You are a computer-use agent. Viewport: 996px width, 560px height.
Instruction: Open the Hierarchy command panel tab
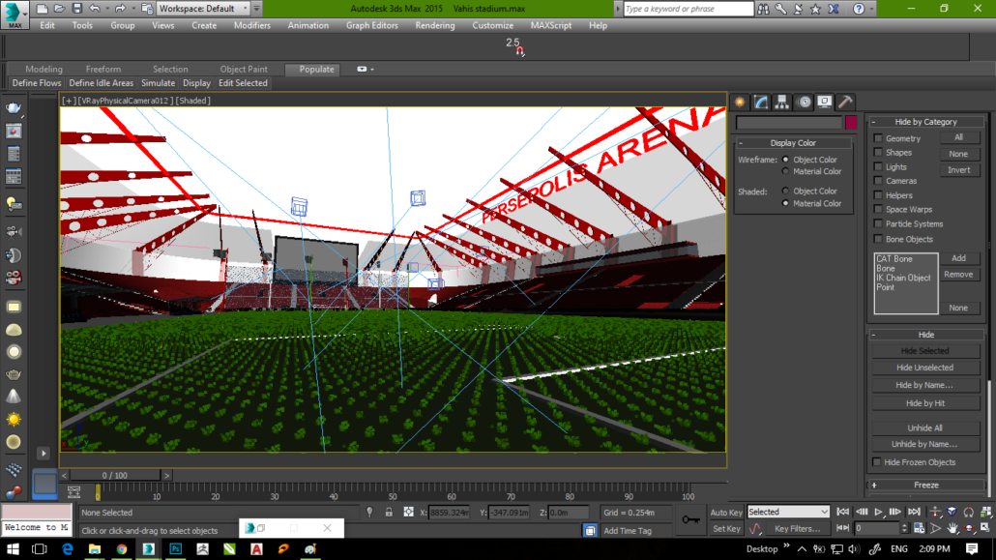tap(782, 103)
